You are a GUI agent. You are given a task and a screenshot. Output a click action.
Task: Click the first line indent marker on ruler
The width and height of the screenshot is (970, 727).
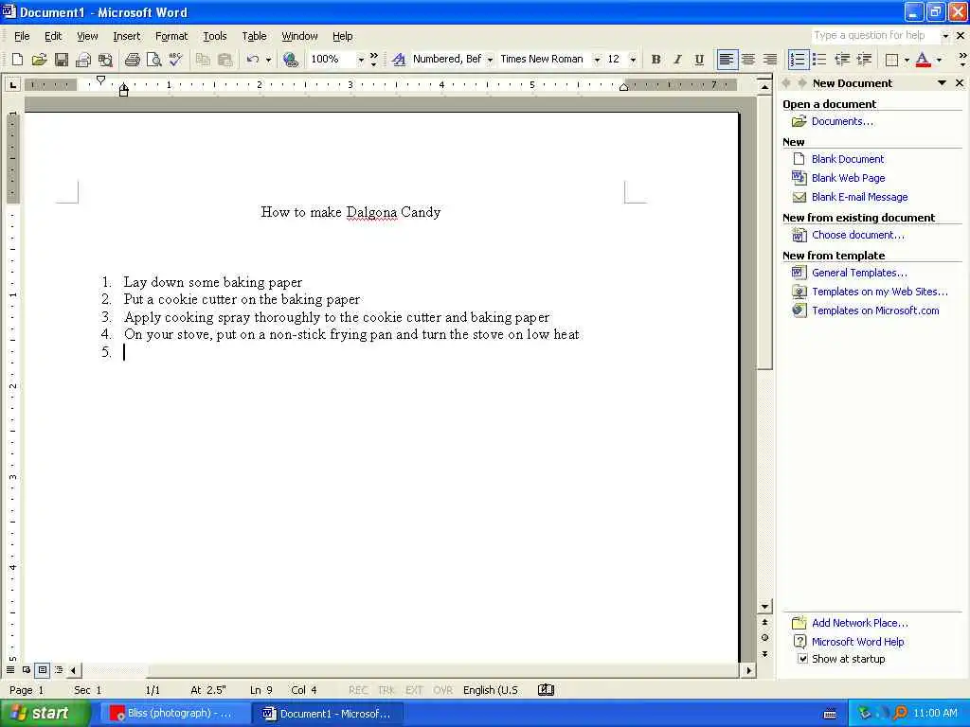tap(100, 80)
